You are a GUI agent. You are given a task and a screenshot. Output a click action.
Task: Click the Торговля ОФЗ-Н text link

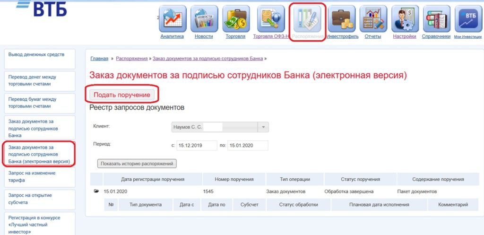(x=271, y=36)
